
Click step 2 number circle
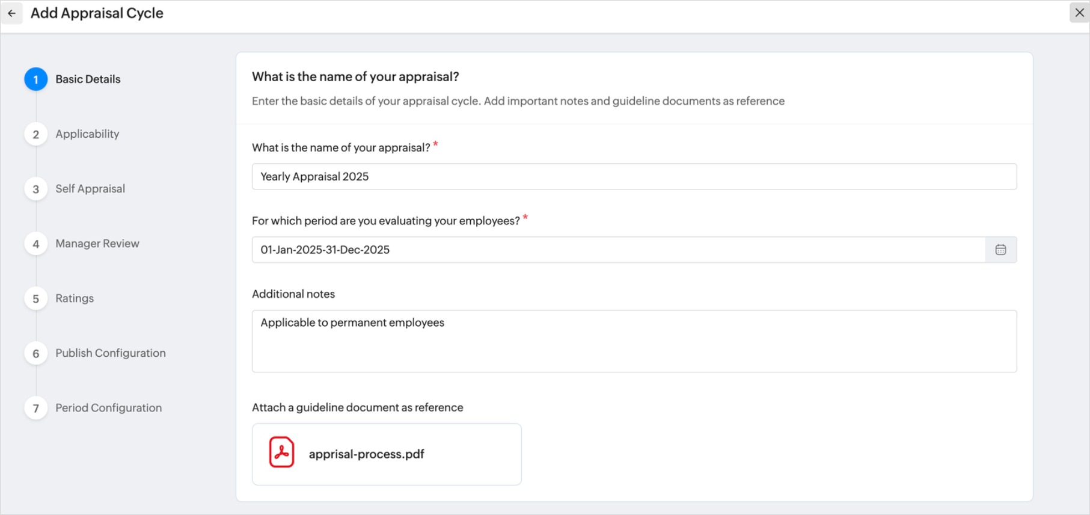36,134
